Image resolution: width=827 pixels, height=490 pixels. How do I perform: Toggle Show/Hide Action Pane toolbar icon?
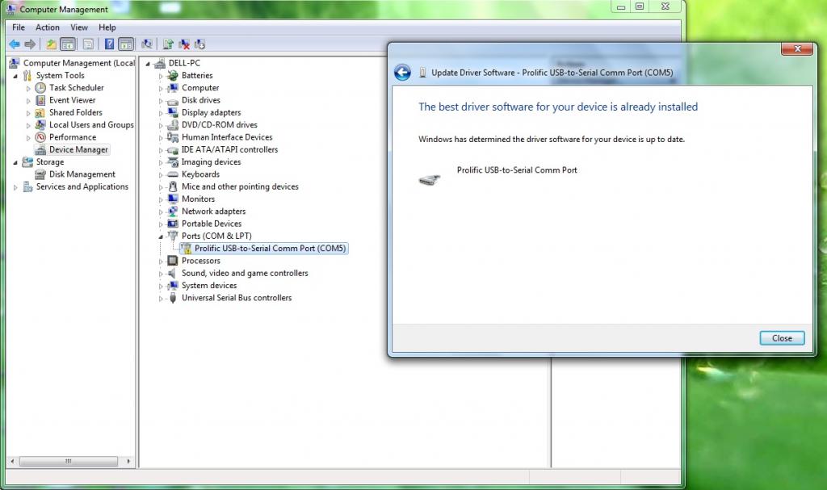coord(125,44)
